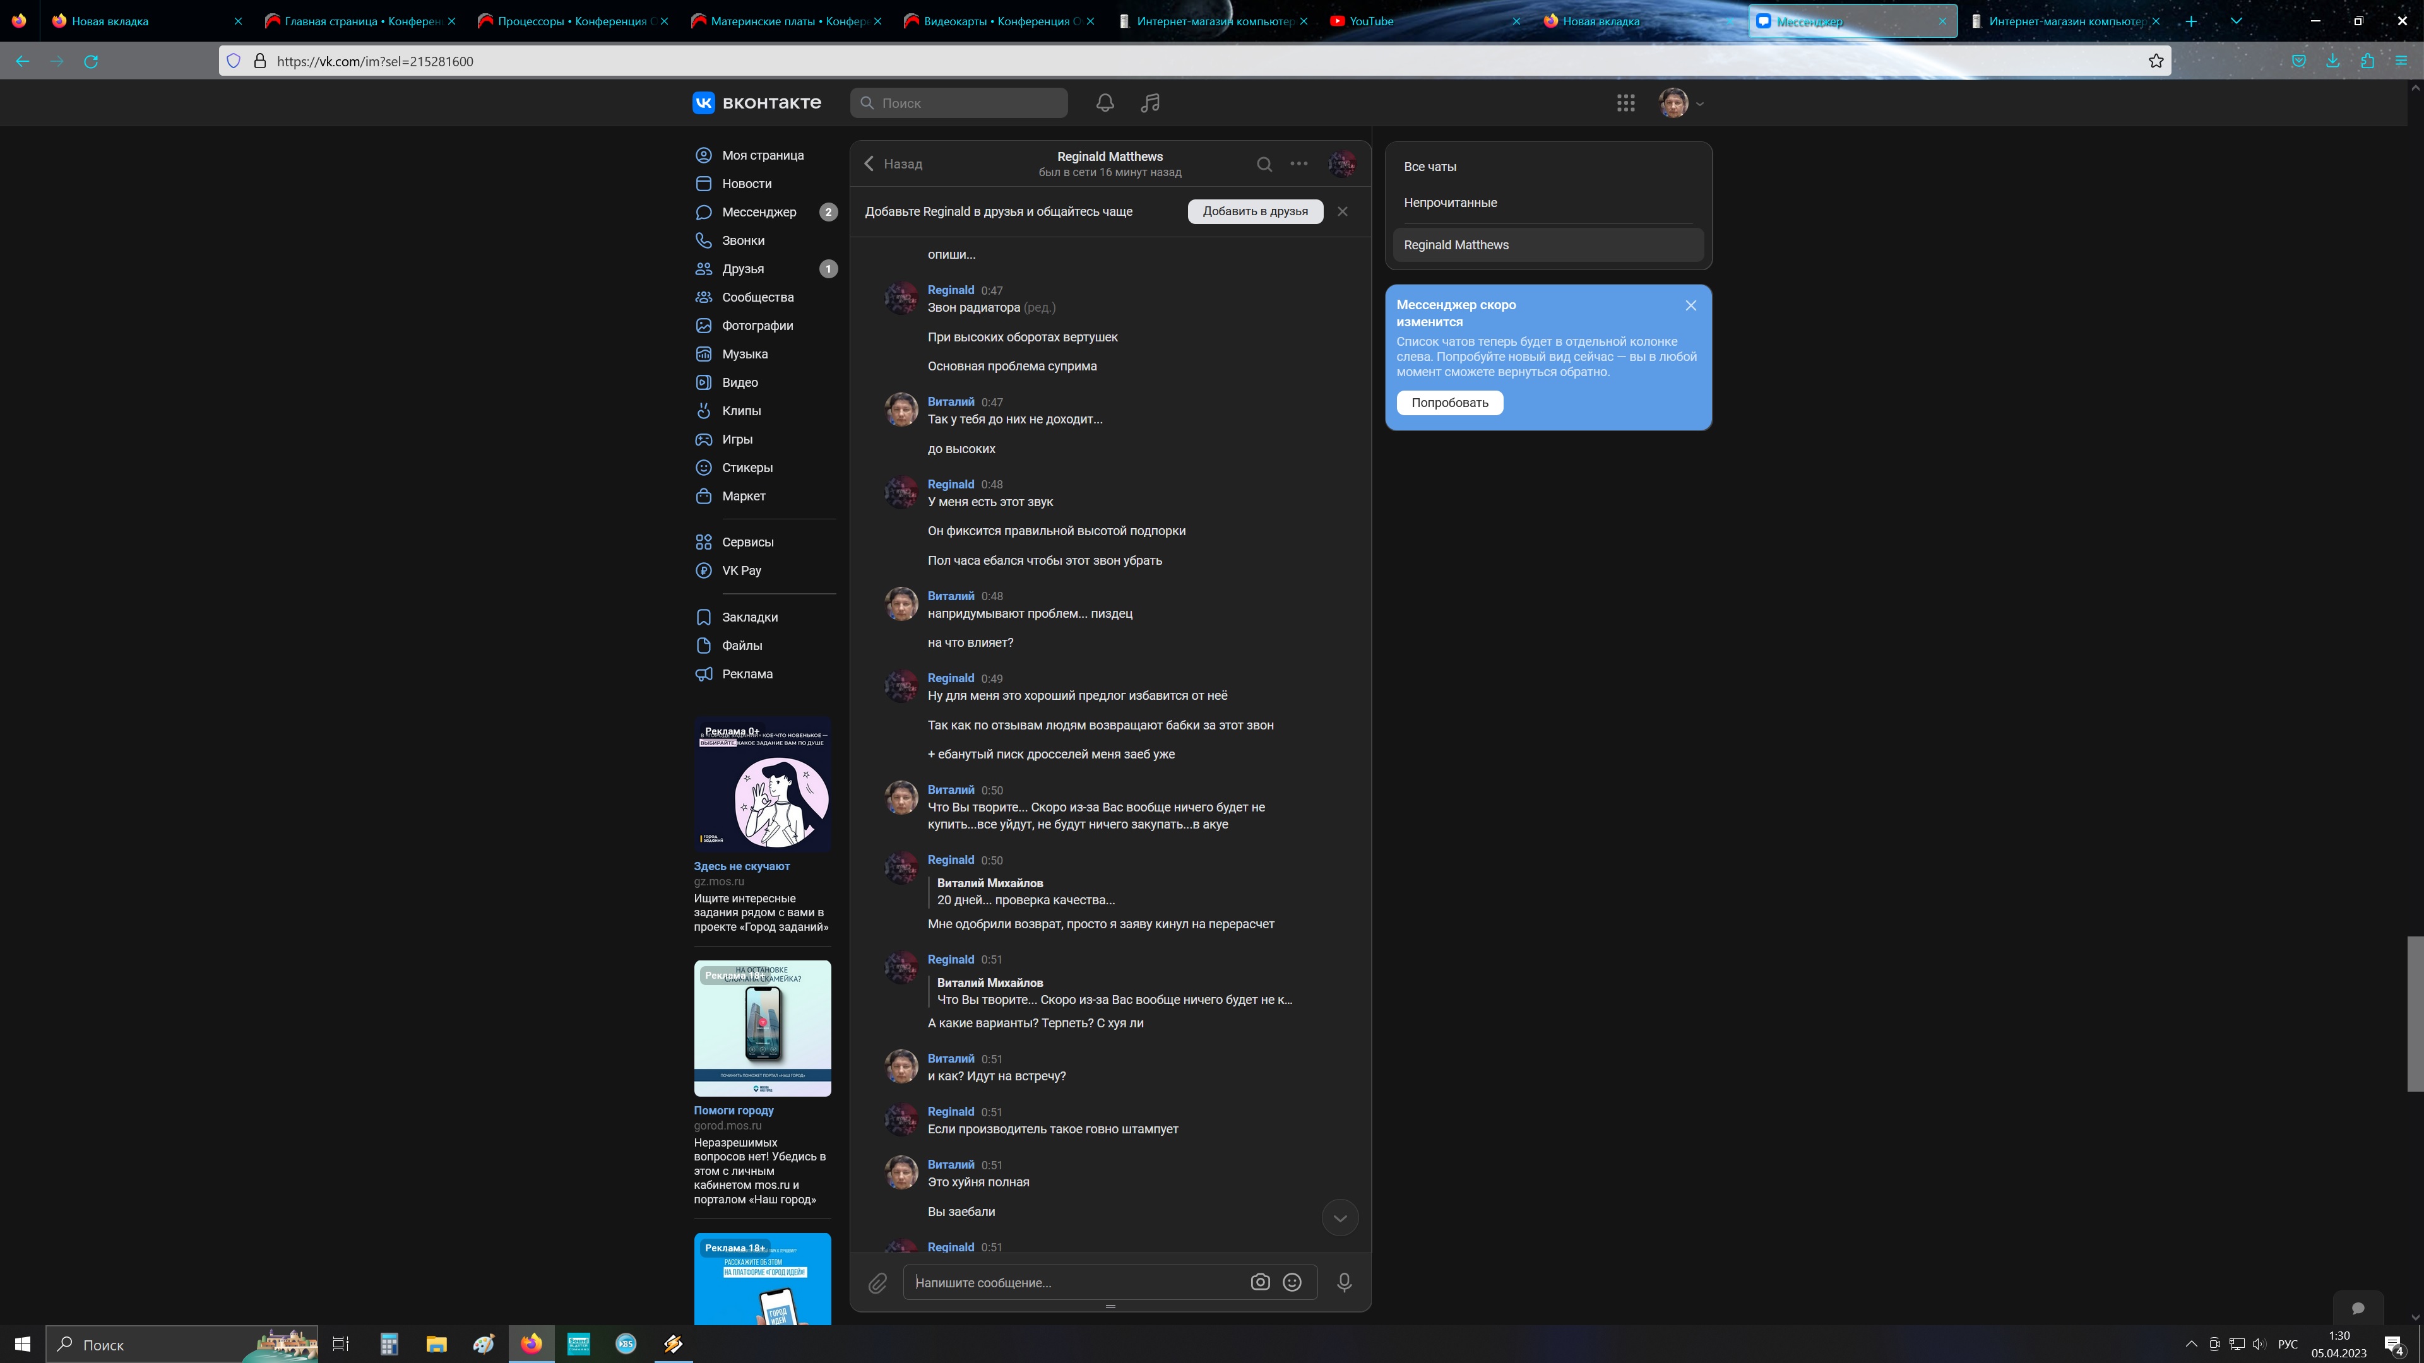Open the emoji smiley picker
Screen dimensions: 2424x1363
coord(1292,1282)
